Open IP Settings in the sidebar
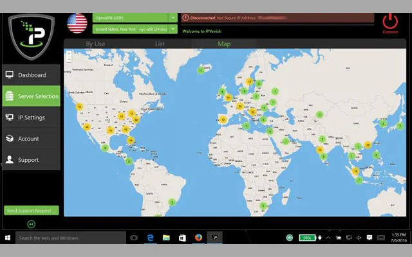 [31, 117]
